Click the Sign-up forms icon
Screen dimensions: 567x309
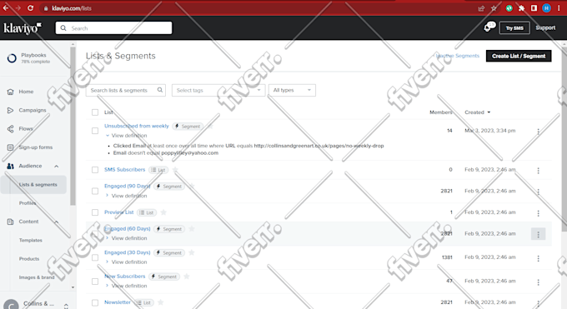click(x=11, y=147)
